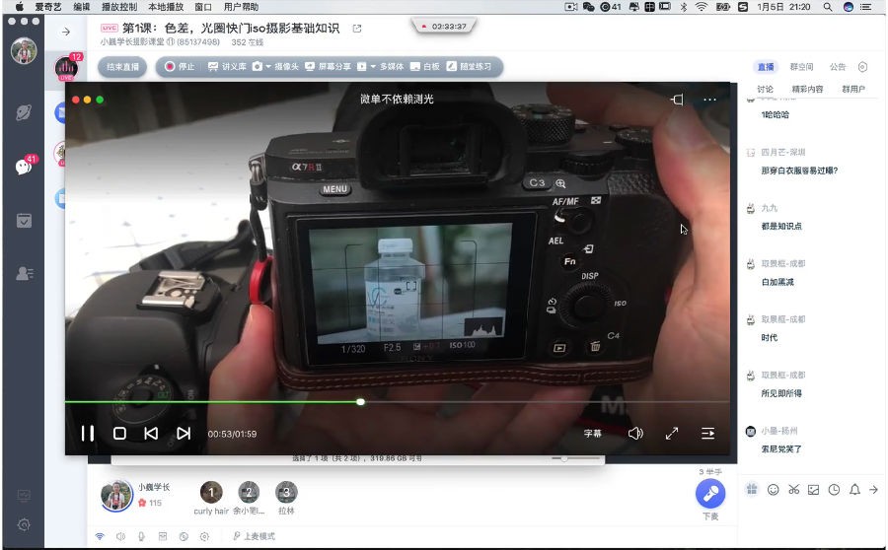
Task: Start 屏幕分享 screen sharing
Action: coord(328,67)
